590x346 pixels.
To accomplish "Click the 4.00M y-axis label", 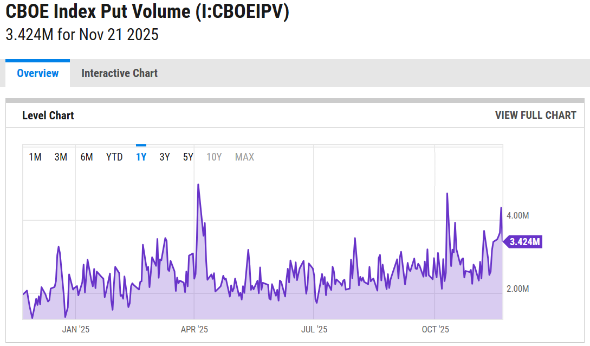I will 517,215.
